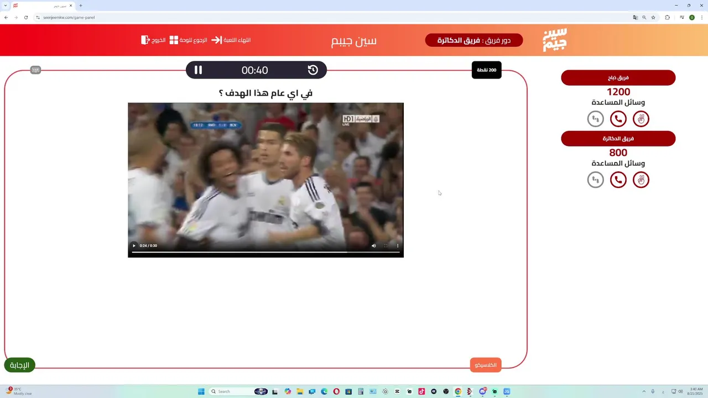
Task: Play the goal video clip
Action: click(x=134, y=245)
